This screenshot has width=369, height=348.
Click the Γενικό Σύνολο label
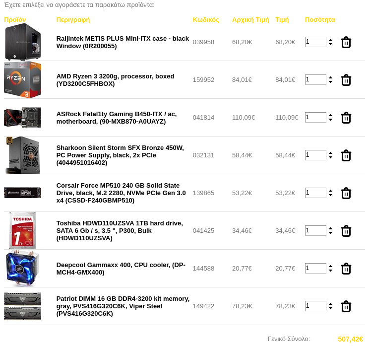point(289,339)
